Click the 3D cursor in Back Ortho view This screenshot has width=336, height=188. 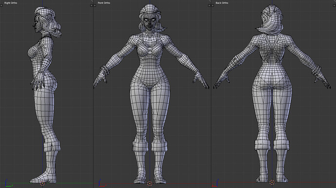click(272, 183)
